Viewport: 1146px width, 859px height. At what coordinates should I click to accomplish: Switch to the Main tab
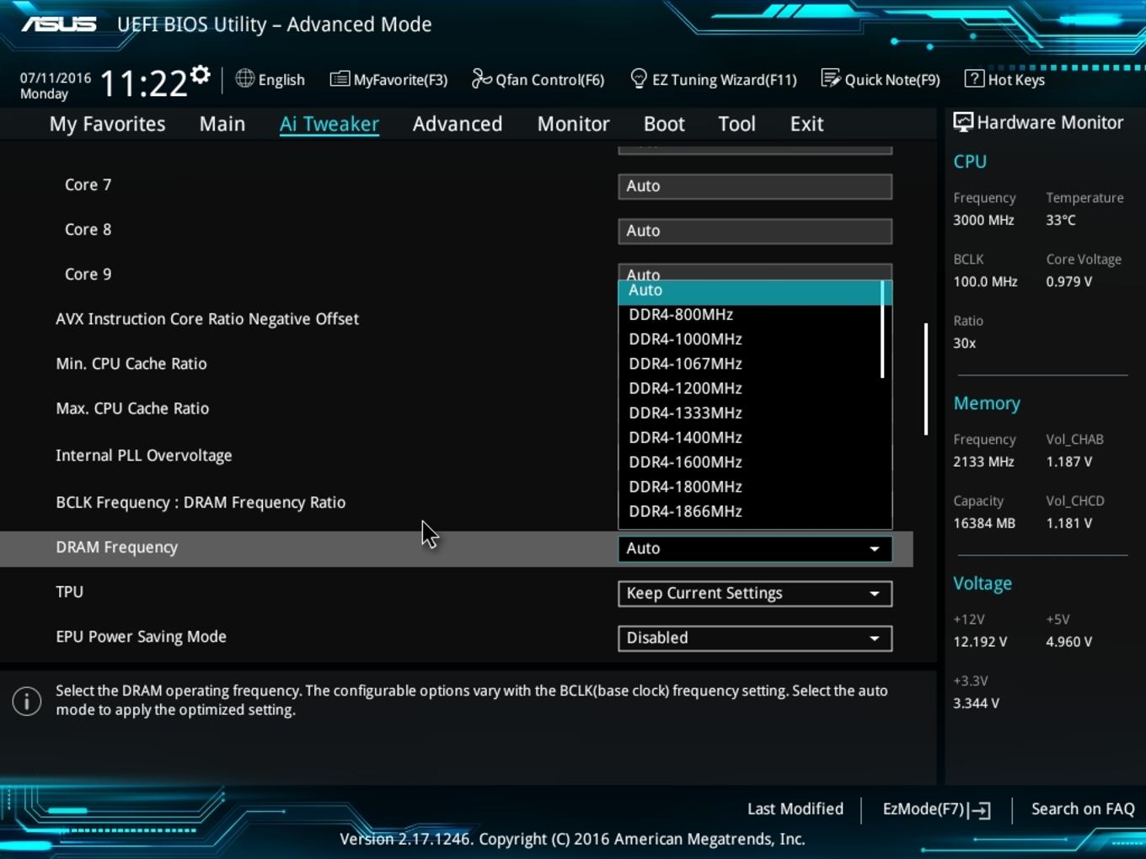pyautogui.click(x=222, y=124)
